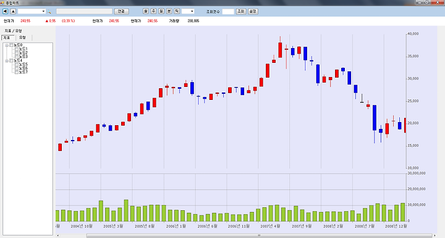Close the chart window
Image resolution: width=445 pixels, height=238 pixels.
[x=437, y=2]
